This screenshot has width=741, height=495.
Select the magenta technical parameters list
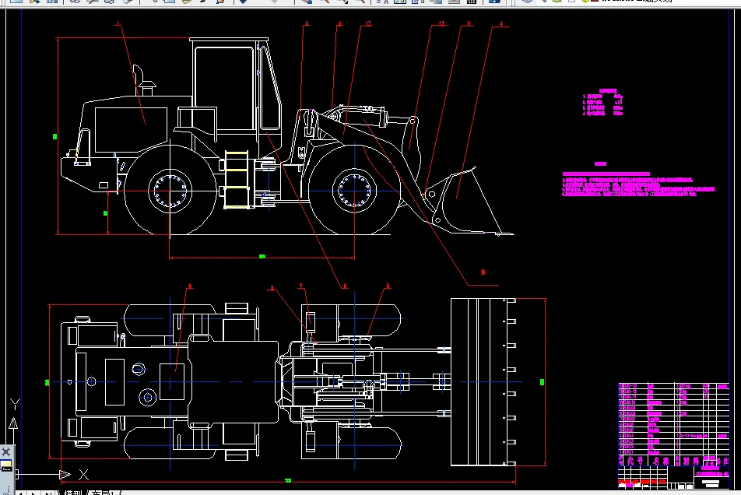(603, 103)
